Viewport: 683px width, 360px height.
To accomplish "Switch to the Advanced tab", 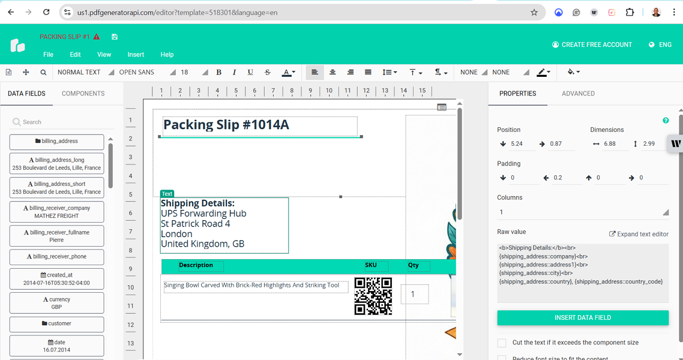I will (x=578, y=94).
